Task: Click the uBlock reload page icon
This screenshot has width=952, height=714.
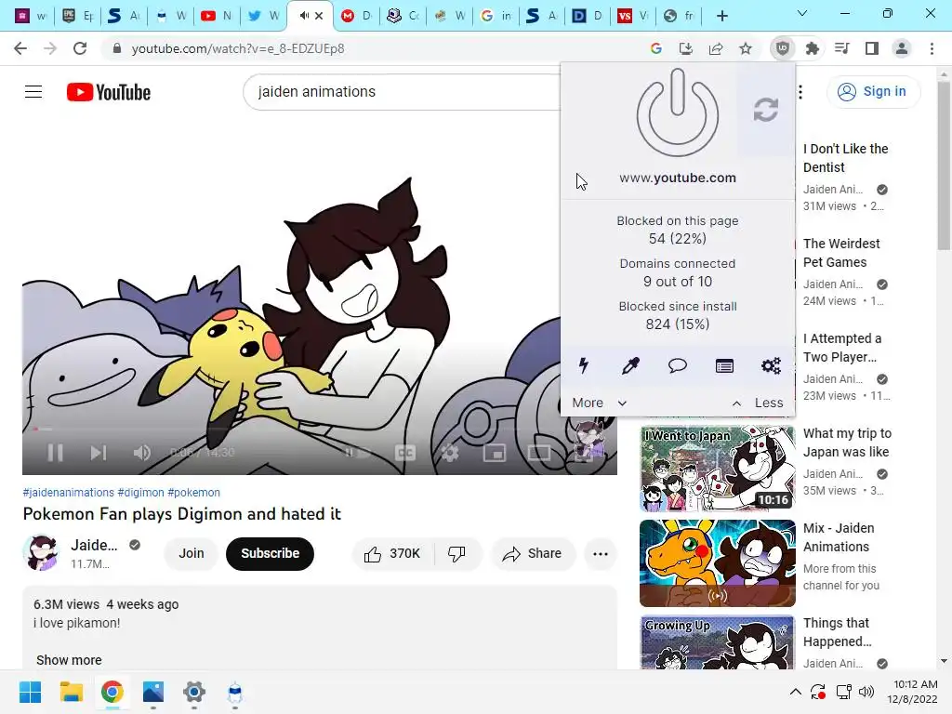Action: coord(766,110)
